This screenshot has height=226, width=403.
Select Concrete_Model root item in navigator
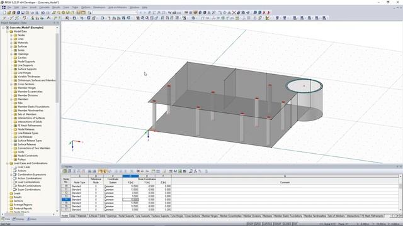[x=26, y=28]
